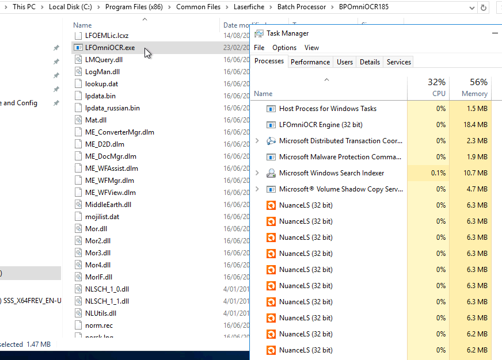Click the 0.1% CPU value

pos(438,173)
